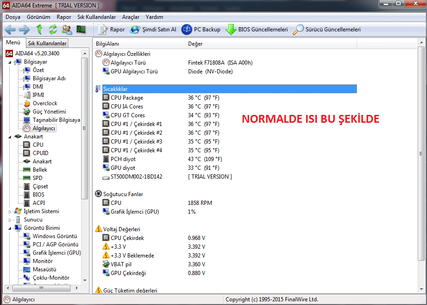Click the PCH diyot chip icon
427x305 pixels.
click(106, 159)
